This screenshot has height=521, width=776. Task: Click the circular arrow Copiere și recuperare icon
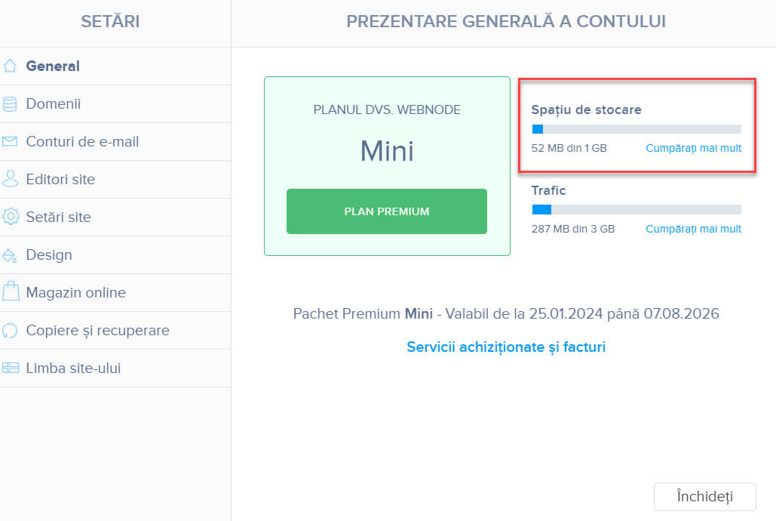coord(10,330)
